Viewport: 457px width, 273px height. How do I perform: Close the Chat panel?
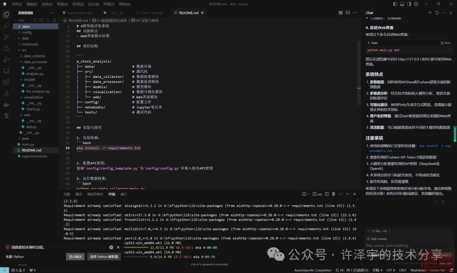click(451, 13)
